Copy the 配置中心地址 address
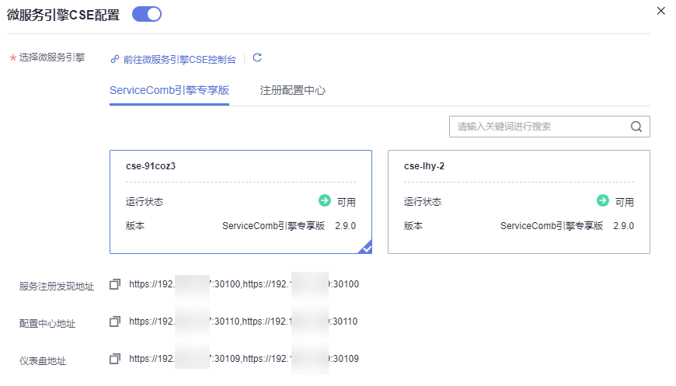676x386 pixels. (115, 321)
